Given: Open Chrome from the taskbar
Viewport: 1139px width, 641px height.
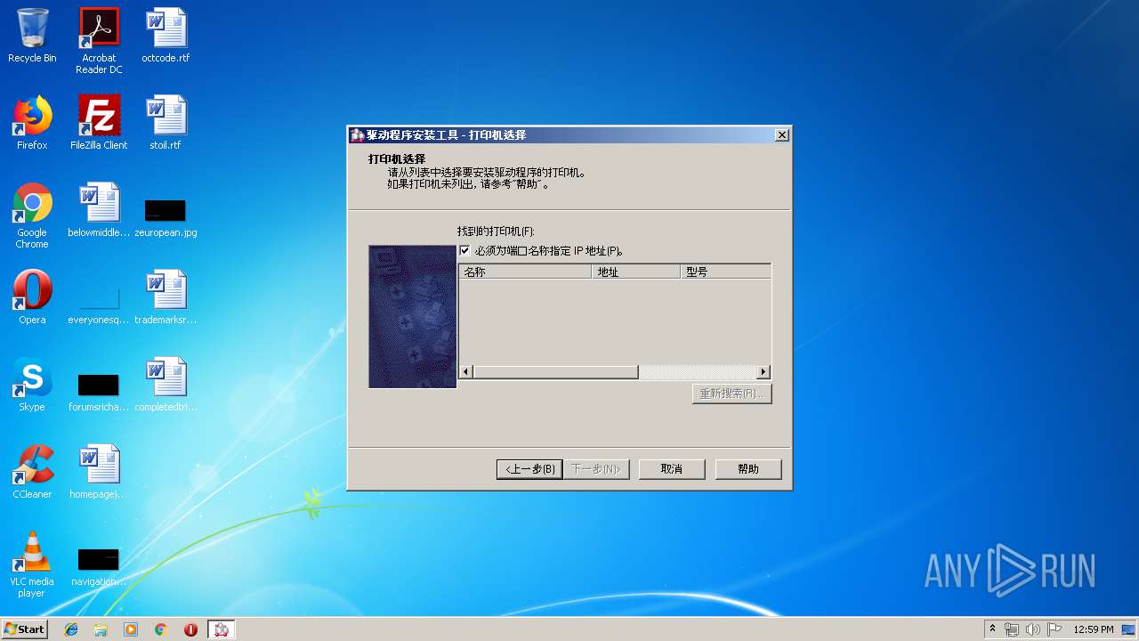Looking at the screenshot, I should pos(161,629).
